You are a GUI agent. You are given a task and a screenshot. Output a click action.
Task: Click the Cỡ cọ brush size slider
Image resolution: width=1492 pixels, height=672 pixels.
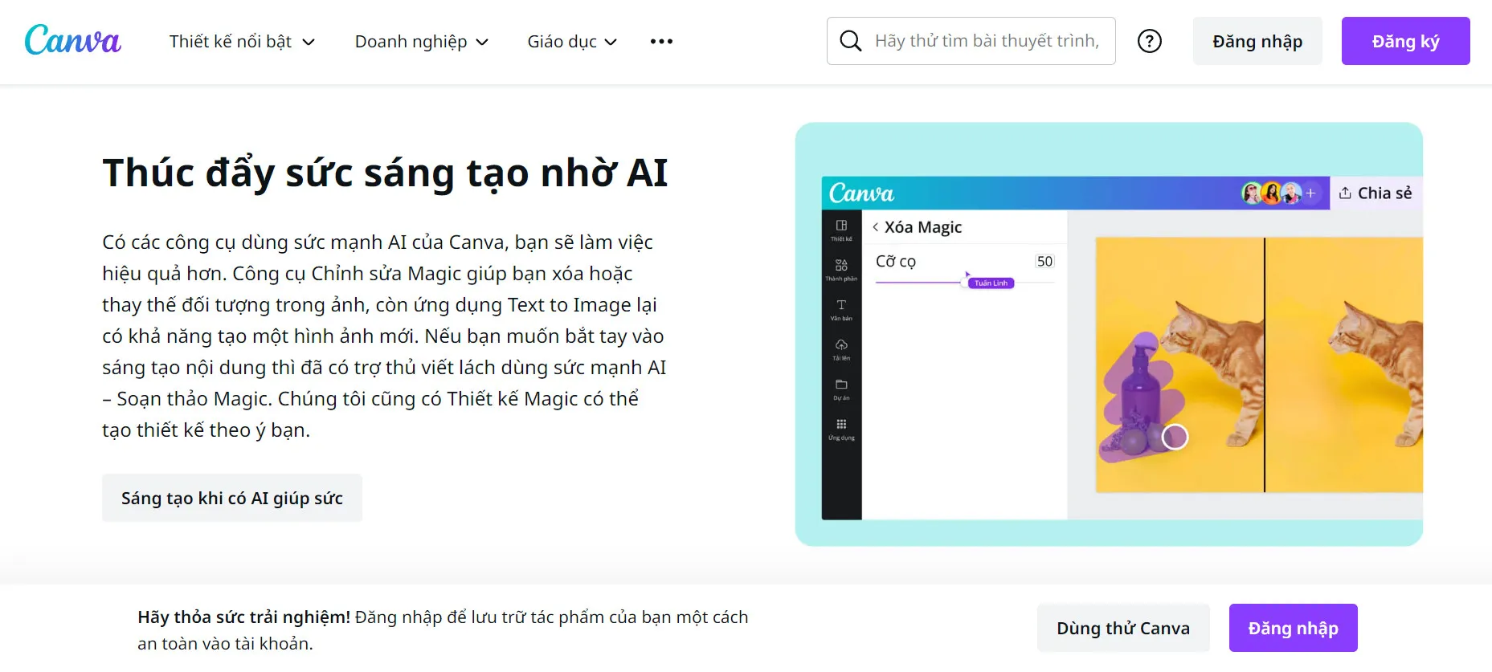964,283
